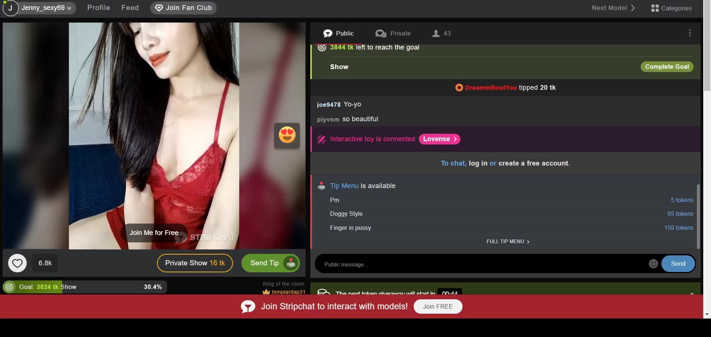Click the goal target icon
Image resolution: width=711 pixels, height=337 pixels.
pyautogui.click(x=9, y=287)
